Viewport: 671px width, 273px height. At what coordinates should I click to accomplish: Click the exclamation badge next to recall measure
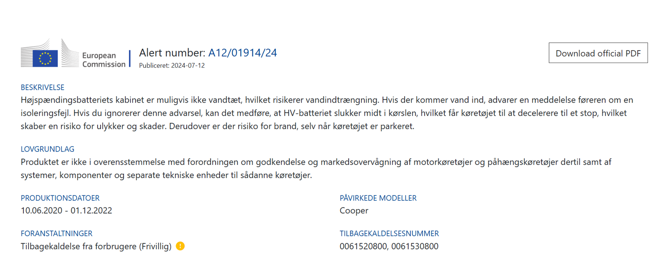point(181,246)
